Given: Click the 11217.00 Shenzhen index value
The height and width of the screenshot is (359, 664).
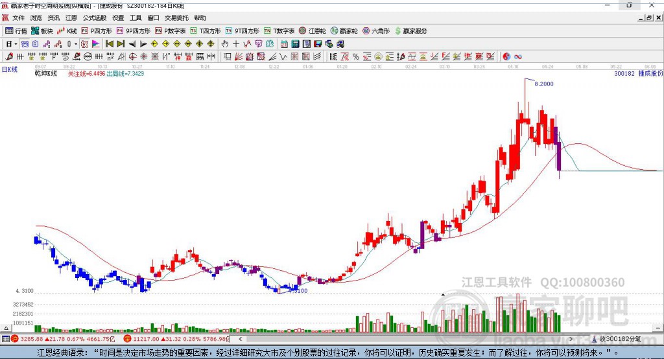Looking at the screenshot, I should (x=146, y=339).
